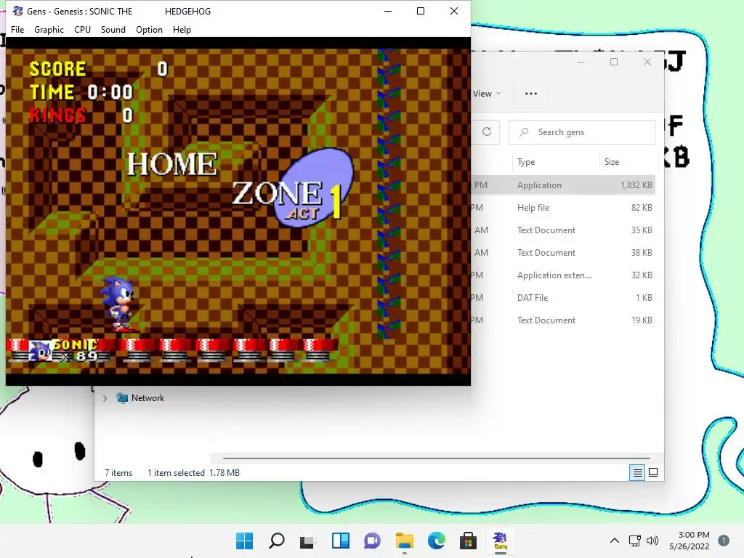Open Chat from the taskbar
Image resolution: width=744 pixels, height=558 pixels.
pyautogui.click(x=372, y=541)
